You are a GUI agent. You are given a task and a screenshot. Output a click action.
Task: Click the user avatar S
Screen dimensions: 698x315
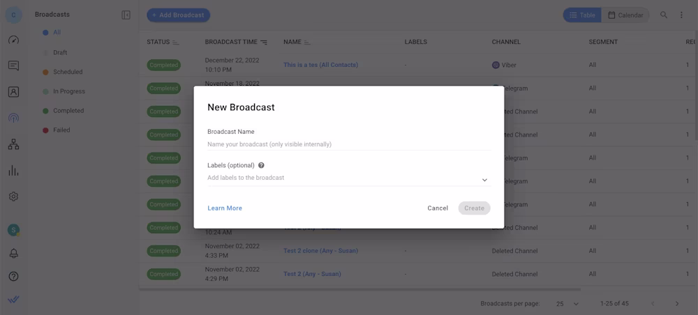(13, 230)
